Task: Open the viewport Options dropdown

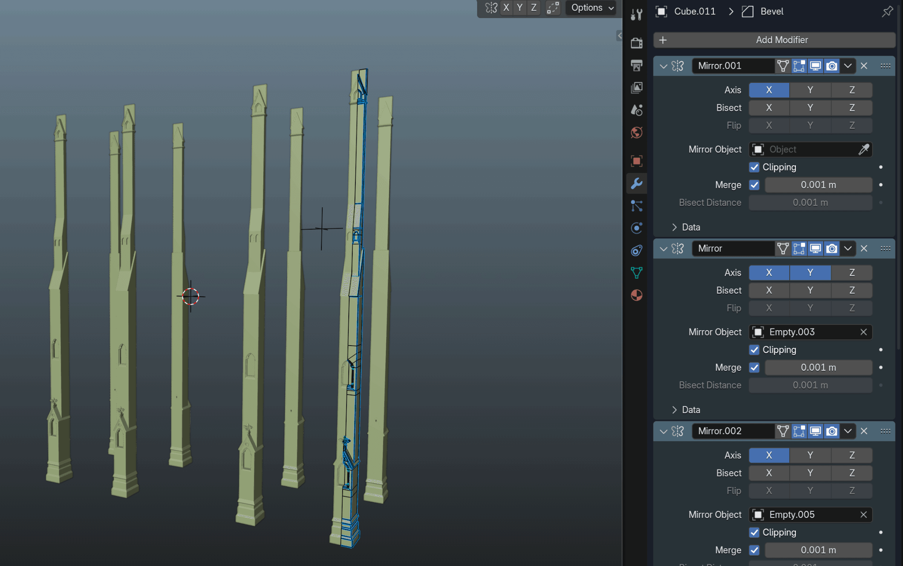Action: (591, 8)
